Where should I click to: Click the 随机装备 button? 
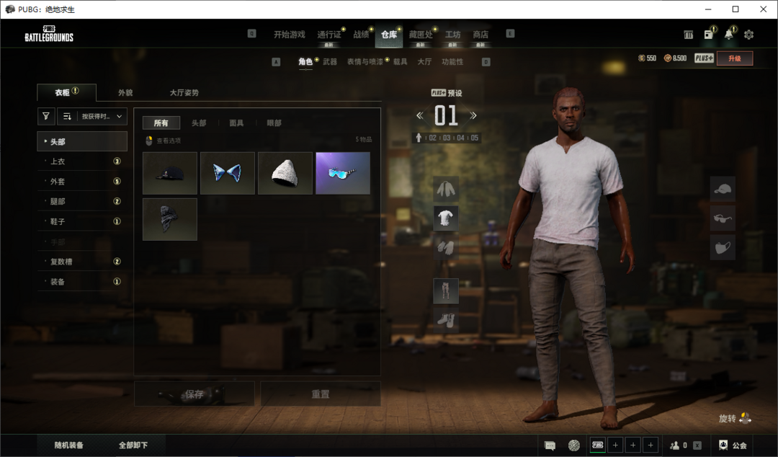click(69, 445)
